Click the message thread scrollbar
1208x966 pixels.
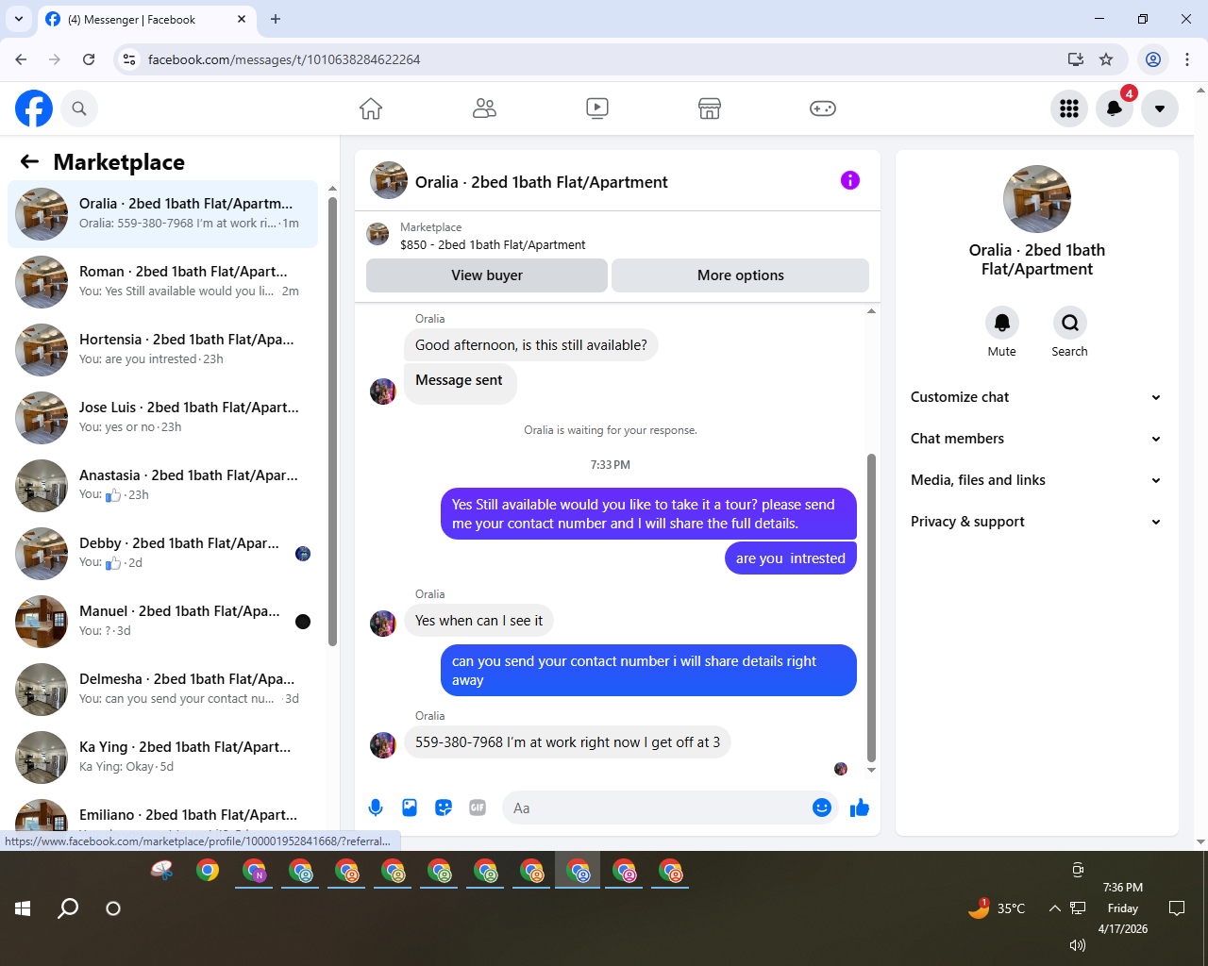[x=871, y=608]
